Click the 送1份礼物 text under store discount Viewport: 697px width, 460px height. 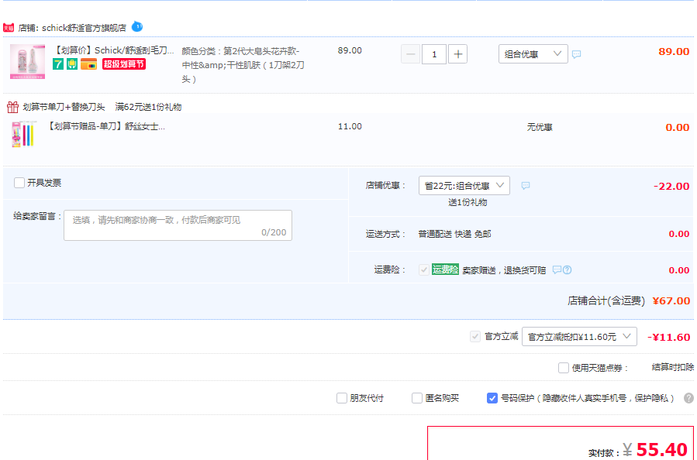468,202
